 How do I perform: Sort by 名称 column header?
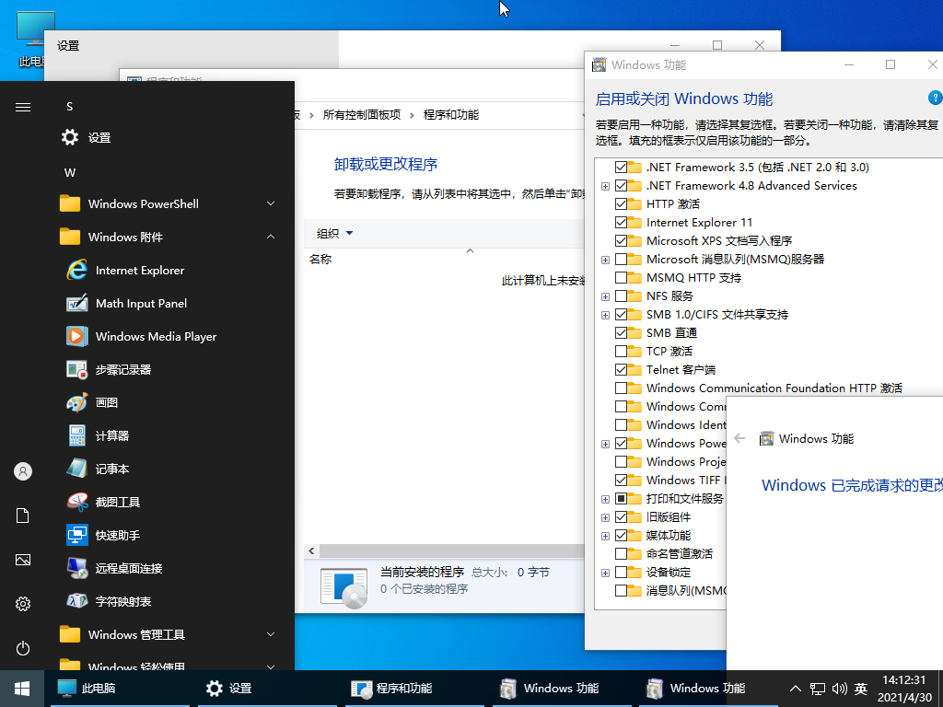click(320, 259)
